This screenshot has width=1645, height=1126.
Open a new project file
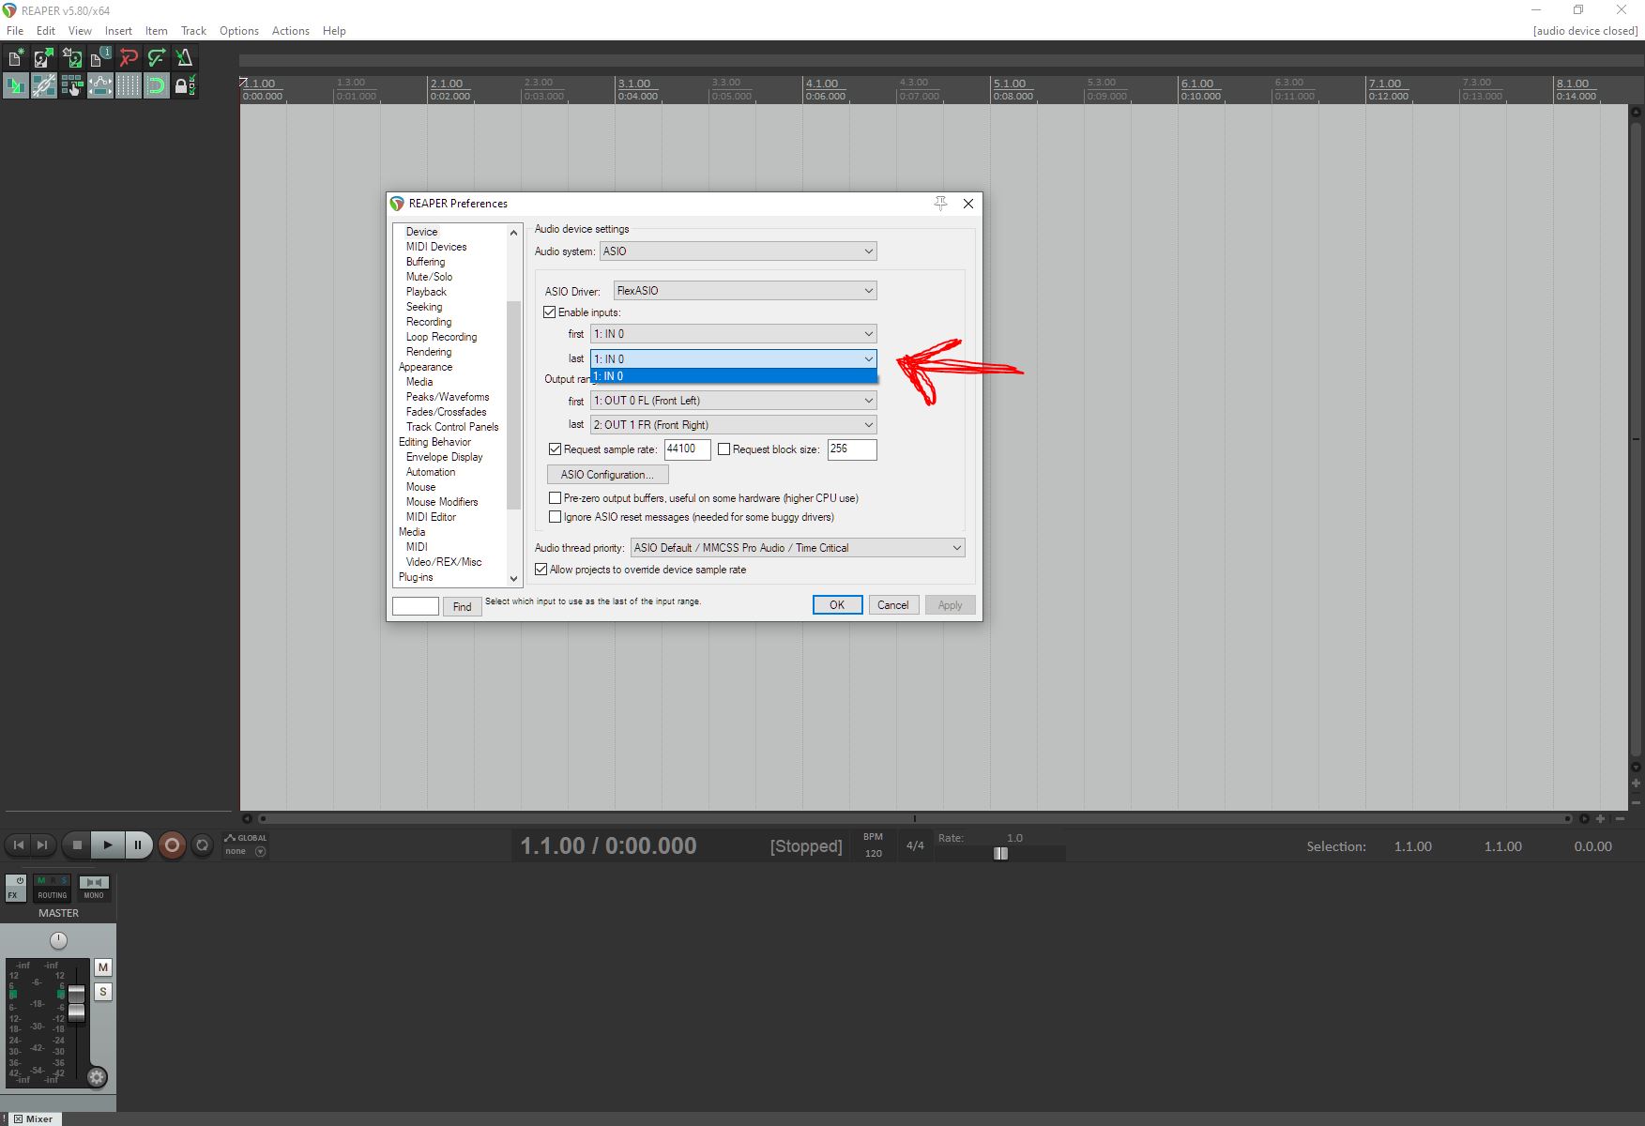click(16, 57)
